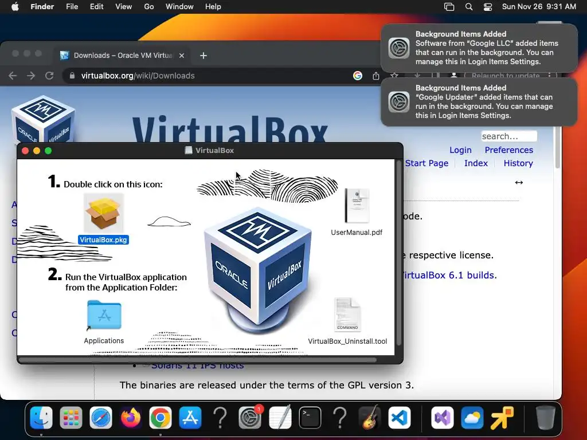Screen dimensions: 587x440
Task: Open the Go menu
Action: (148, 7)
